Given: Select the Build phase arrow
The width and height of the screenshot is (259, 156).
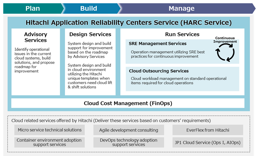Looking at the screenshot, I should [x=89, y=9].
